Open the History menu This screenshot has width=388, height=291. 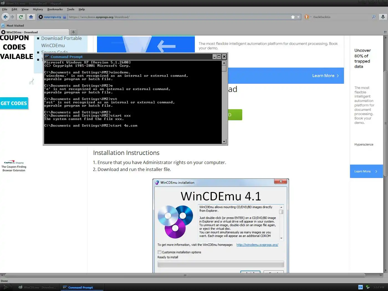tap(38, 9)
